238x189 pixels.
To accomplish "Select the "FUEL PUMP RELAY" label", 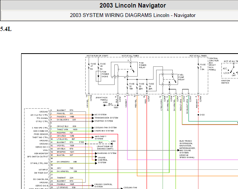I will (x=181, y=77).
